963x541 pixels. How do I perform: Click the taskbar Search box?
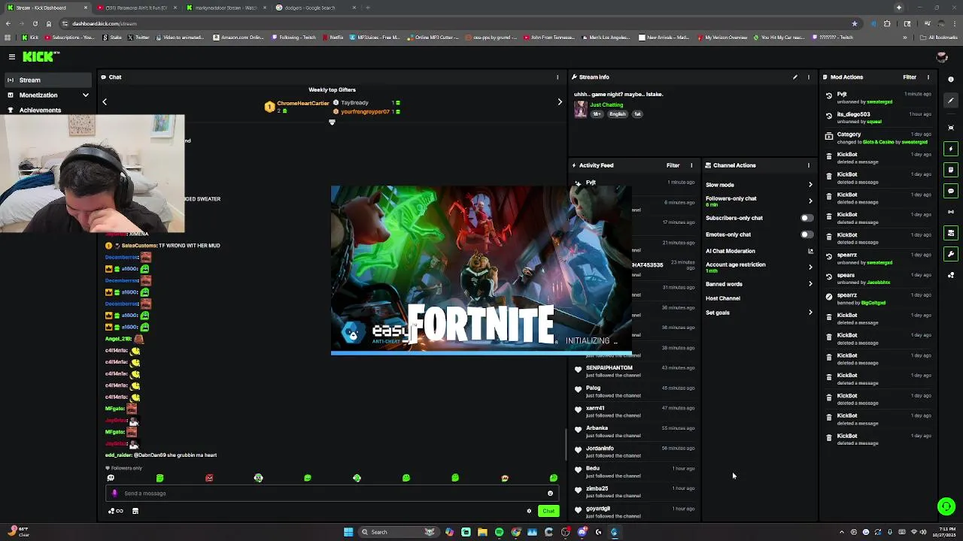pos(398,532)
